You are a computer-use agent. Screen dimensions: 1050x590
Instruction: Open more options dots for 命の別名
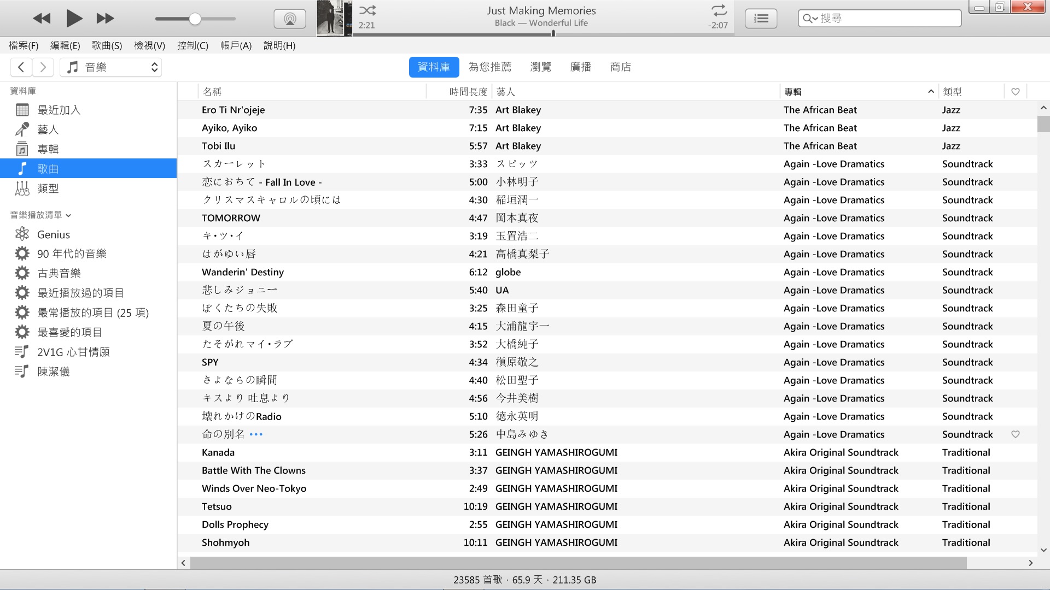[x=256, y=434]
